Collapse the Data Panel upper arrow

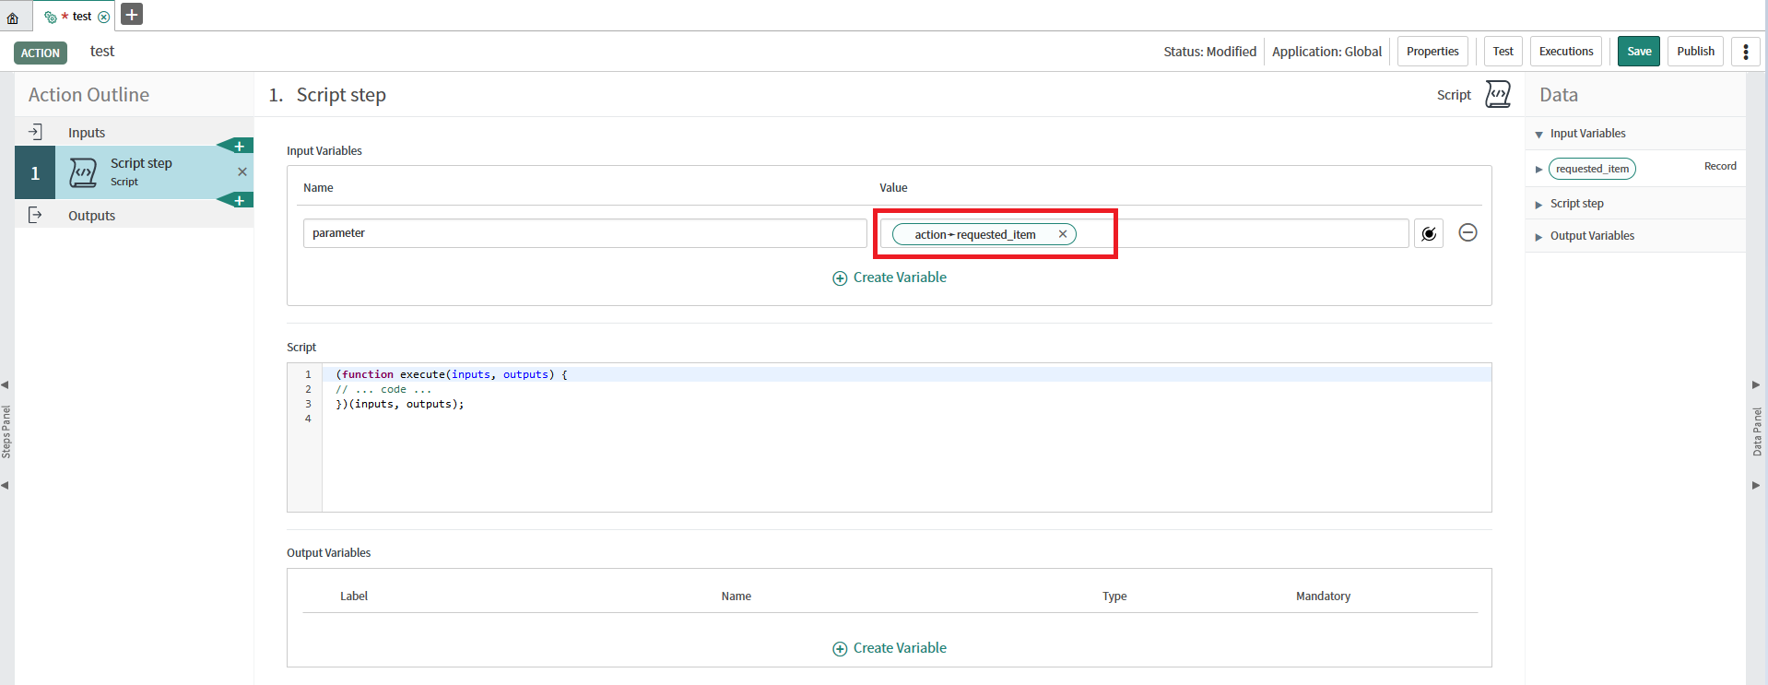coord(1756,384)
